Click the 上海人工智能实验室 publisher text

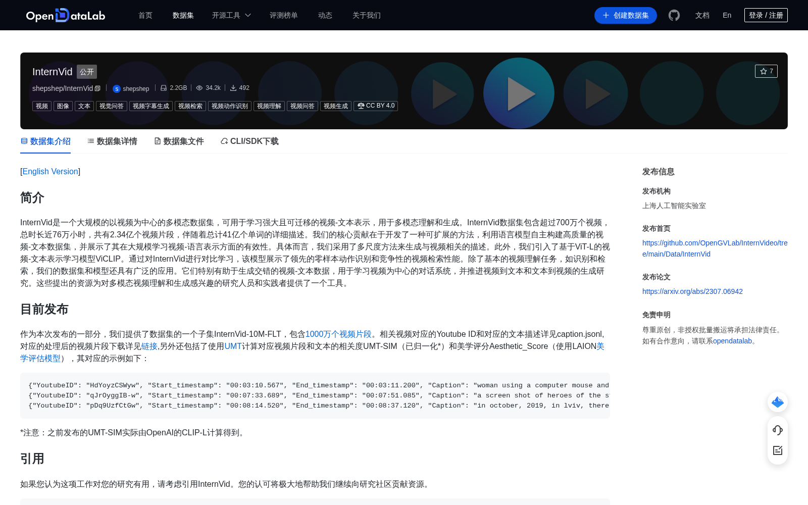pos(674,206)
